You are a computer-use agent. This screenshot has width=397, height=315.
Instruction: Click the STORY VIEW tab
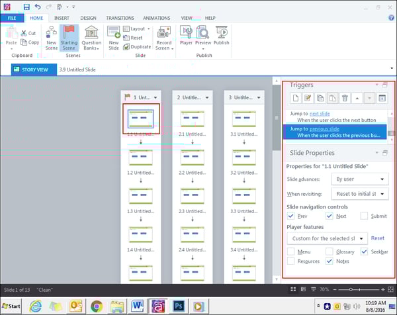pos(34,69)
